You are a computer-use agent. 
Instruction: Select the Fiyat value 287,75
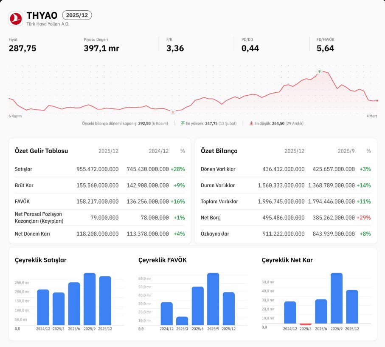click(22, 48)
